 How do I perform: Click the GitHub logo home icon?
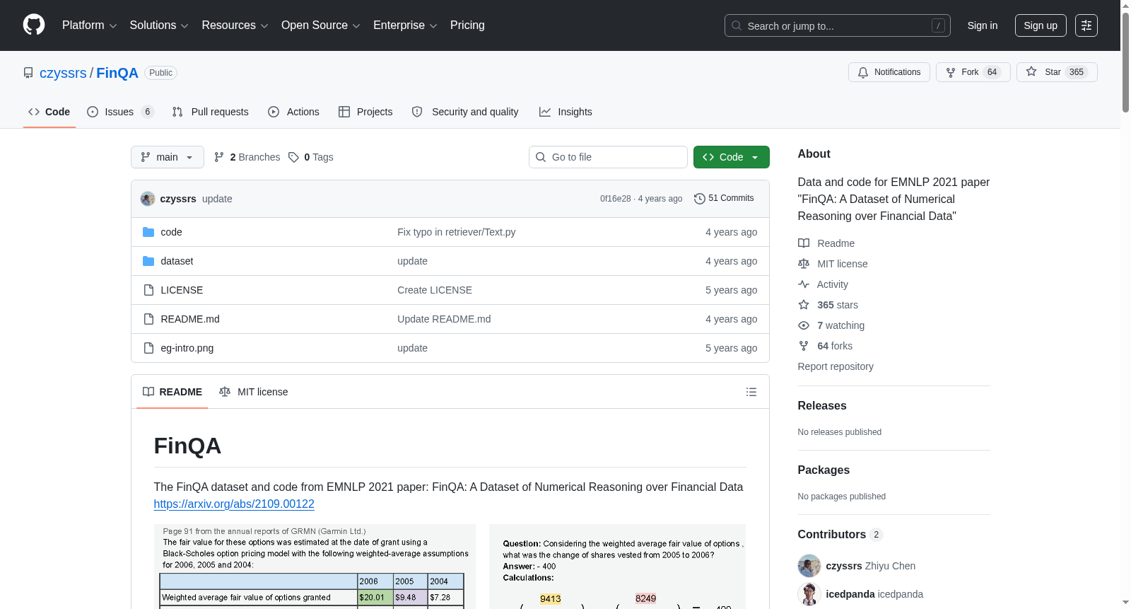pos(34,25)
